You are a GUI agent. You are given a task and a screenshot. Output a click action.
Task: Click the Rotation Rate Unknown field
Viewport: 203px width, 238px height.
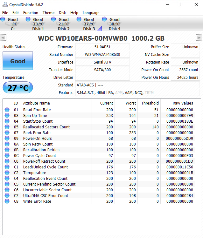(185, 62)
